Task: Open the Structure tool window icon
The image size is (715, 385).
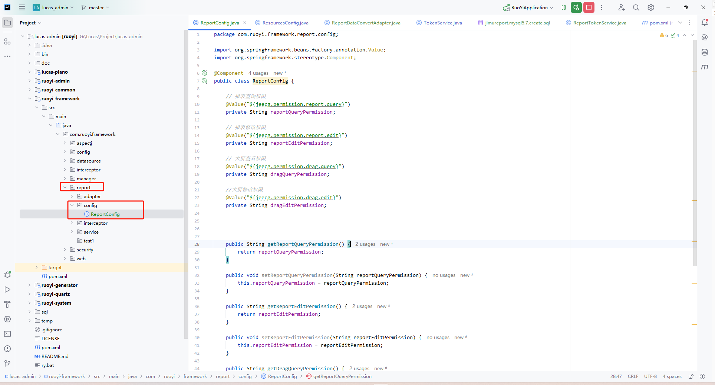Action: point(7,41)
